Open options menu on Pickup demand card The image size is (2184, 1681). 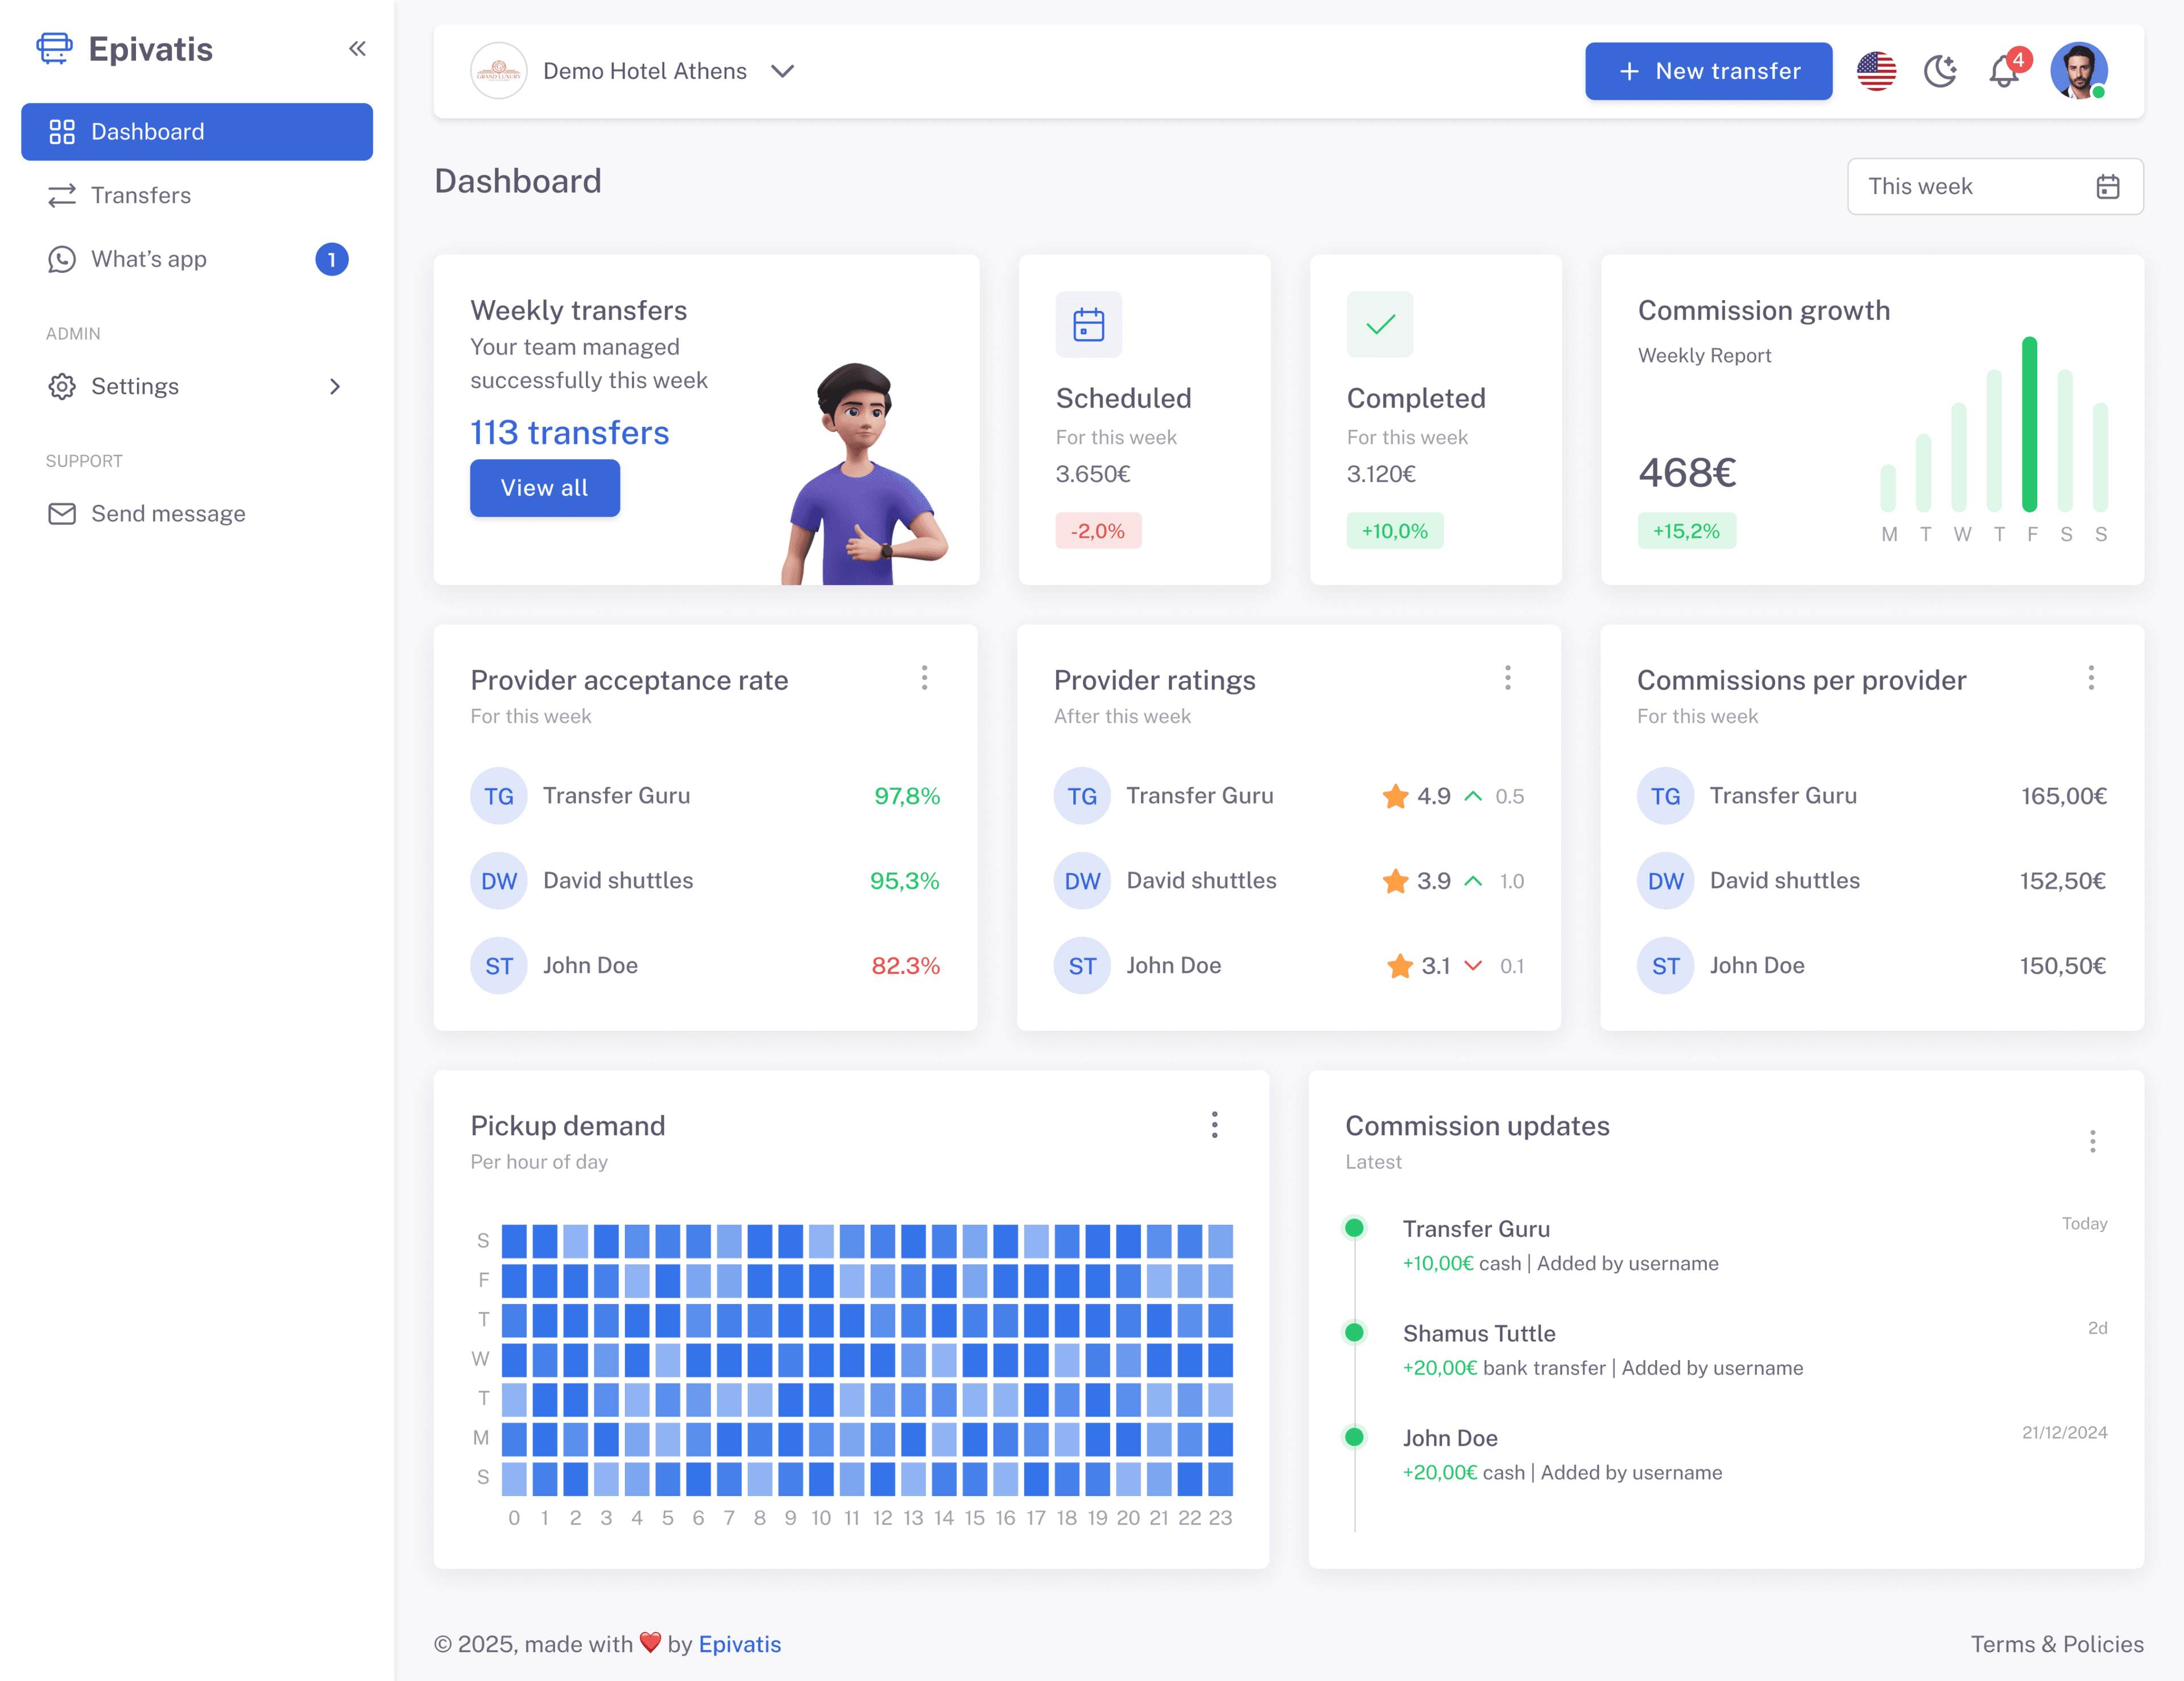click(x=1214, y=1126)
